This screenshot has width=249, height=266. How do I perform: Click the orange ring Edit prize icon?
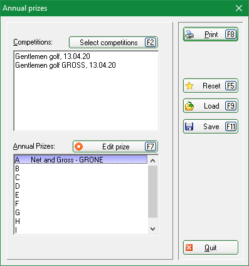tap(78, 147)
